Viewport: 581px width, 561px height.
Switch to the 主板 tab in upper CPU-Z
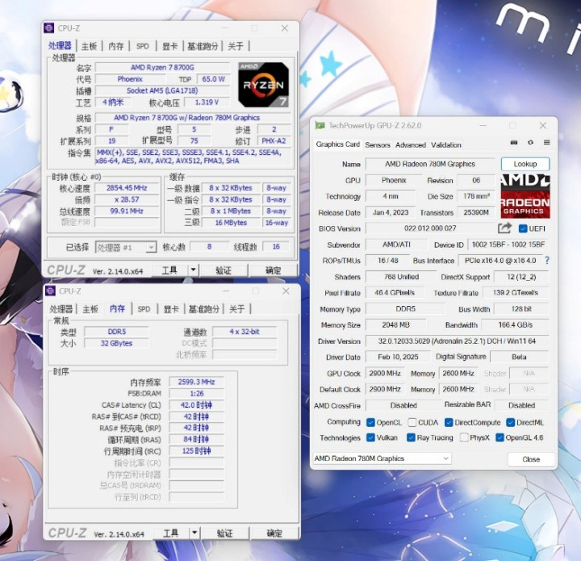[x=89, y=46]
